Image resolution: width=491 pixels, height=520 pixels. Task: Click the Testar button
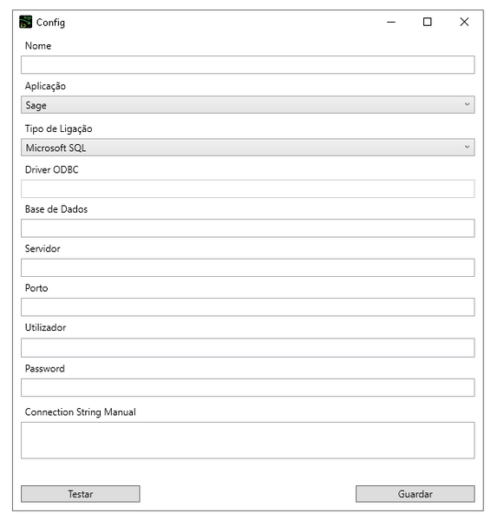click(x=80, y=494)
